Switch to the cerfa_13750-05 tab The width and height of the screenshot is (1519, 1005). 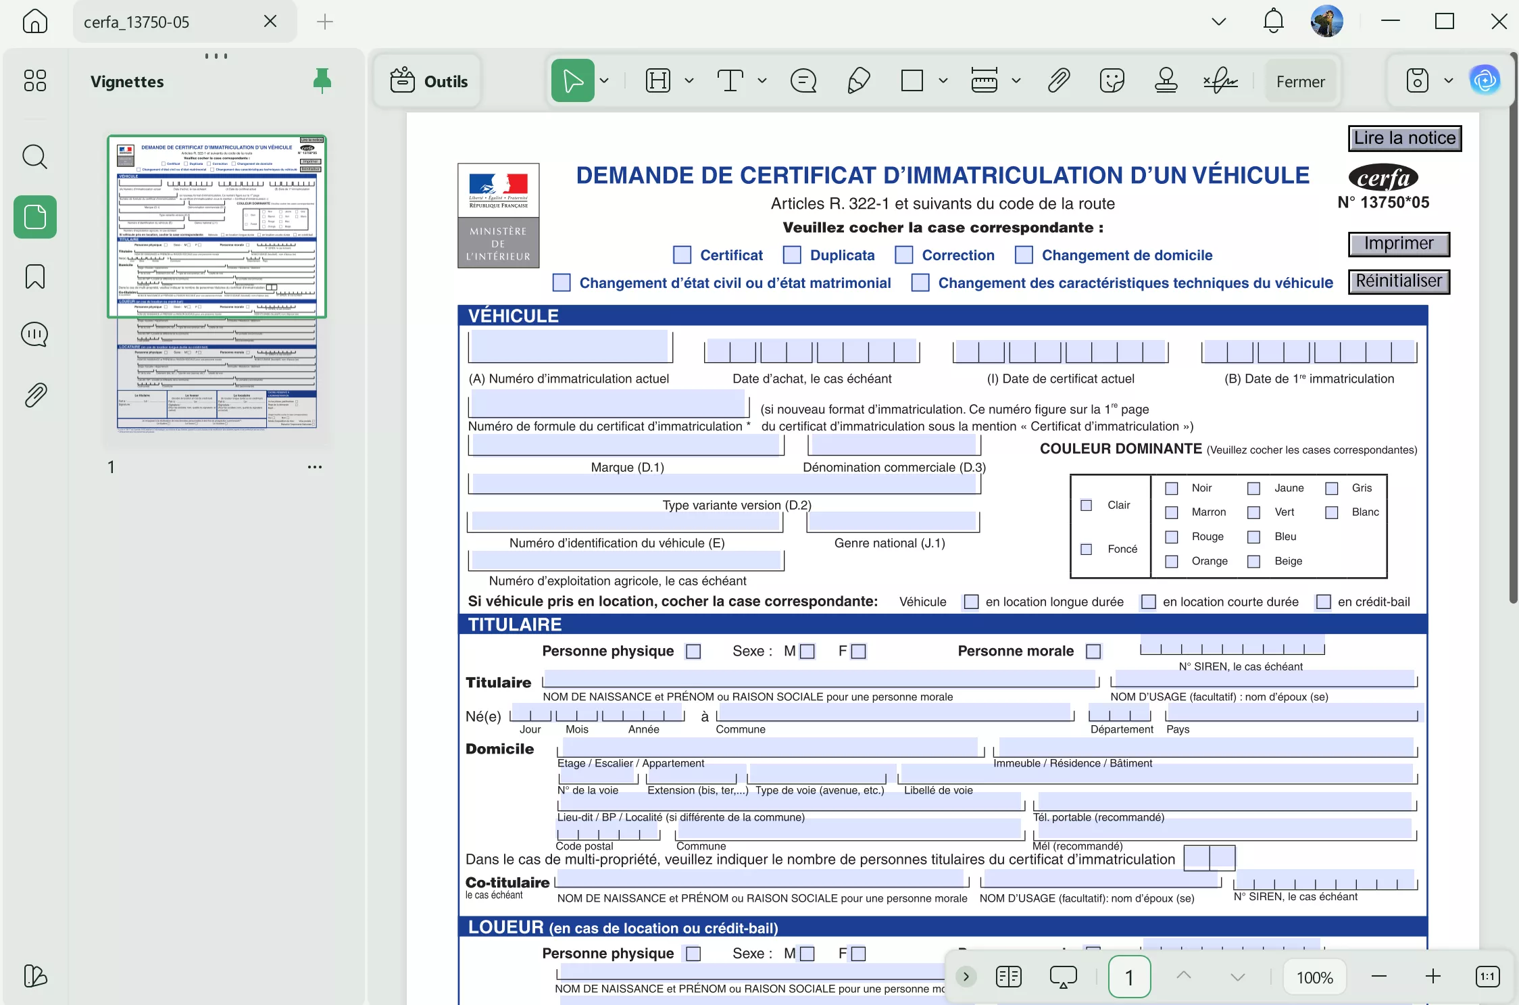[x=136, y=22]
